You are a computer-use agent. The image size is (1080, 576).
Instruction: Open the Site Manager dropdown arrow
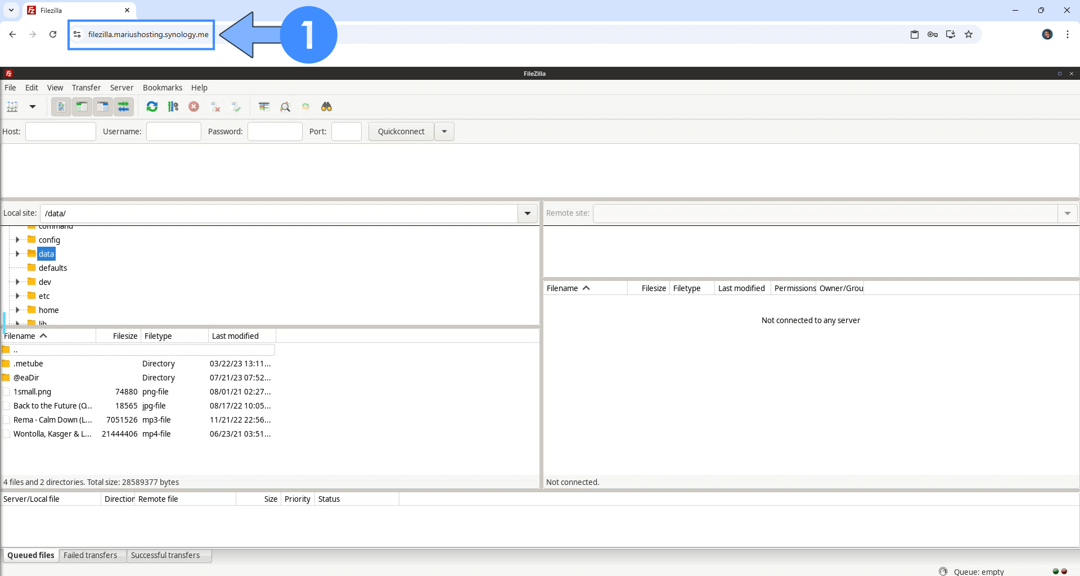[33, 107]
